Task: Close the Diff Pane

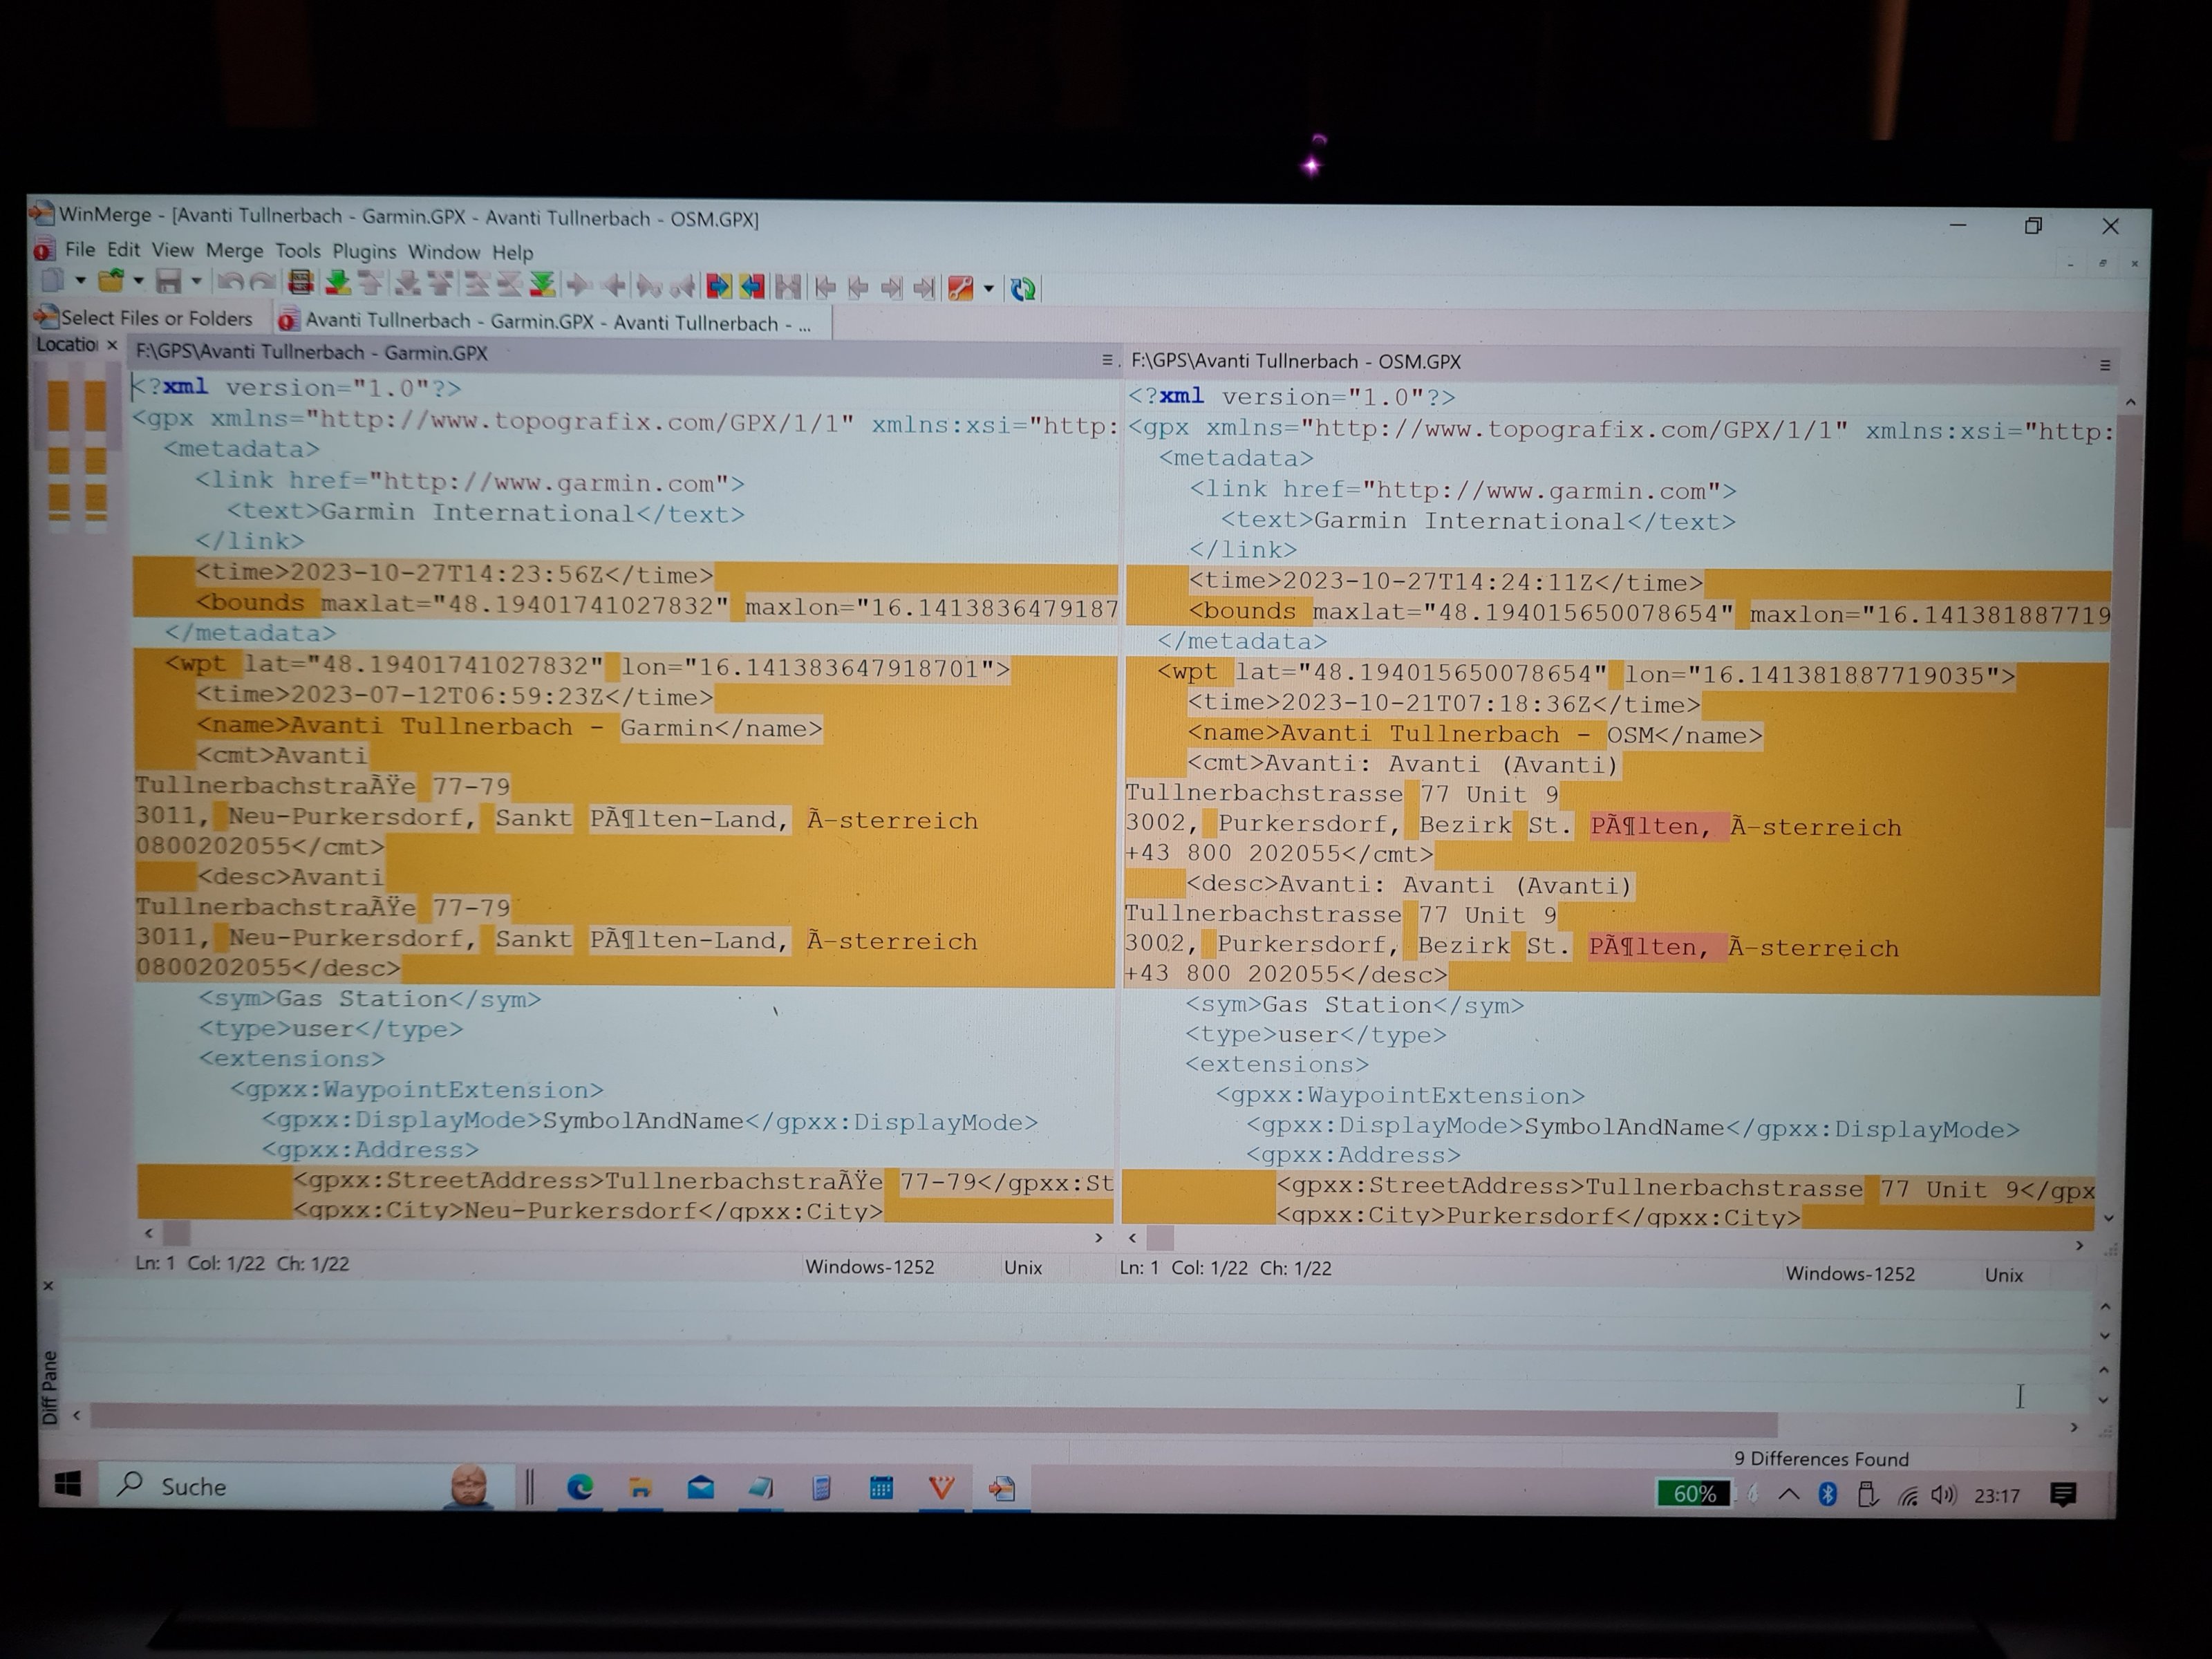Action: coord(48,1286)
